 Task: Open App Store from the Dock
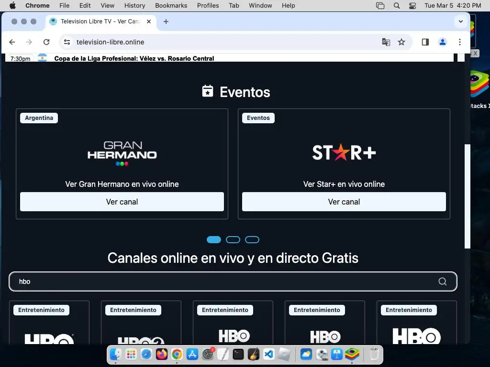pyautogui.click(x=192, y=354)
